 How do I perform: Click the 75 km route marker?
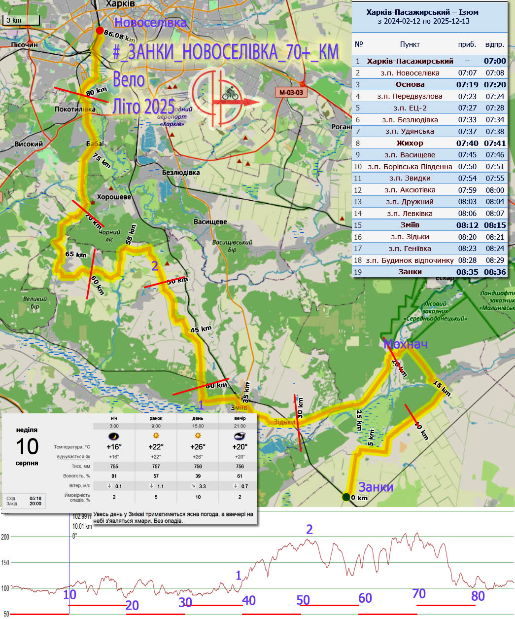pos(102,160)
